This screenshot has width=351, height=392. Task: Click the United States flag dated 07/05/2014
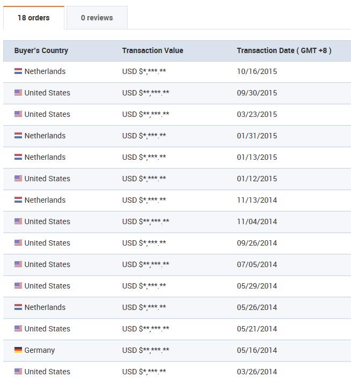point(18,264)
